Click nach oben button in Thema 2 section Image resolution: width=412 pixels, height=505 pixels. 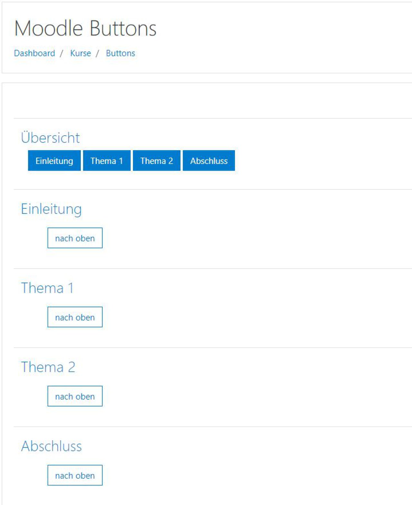(75, 396)
